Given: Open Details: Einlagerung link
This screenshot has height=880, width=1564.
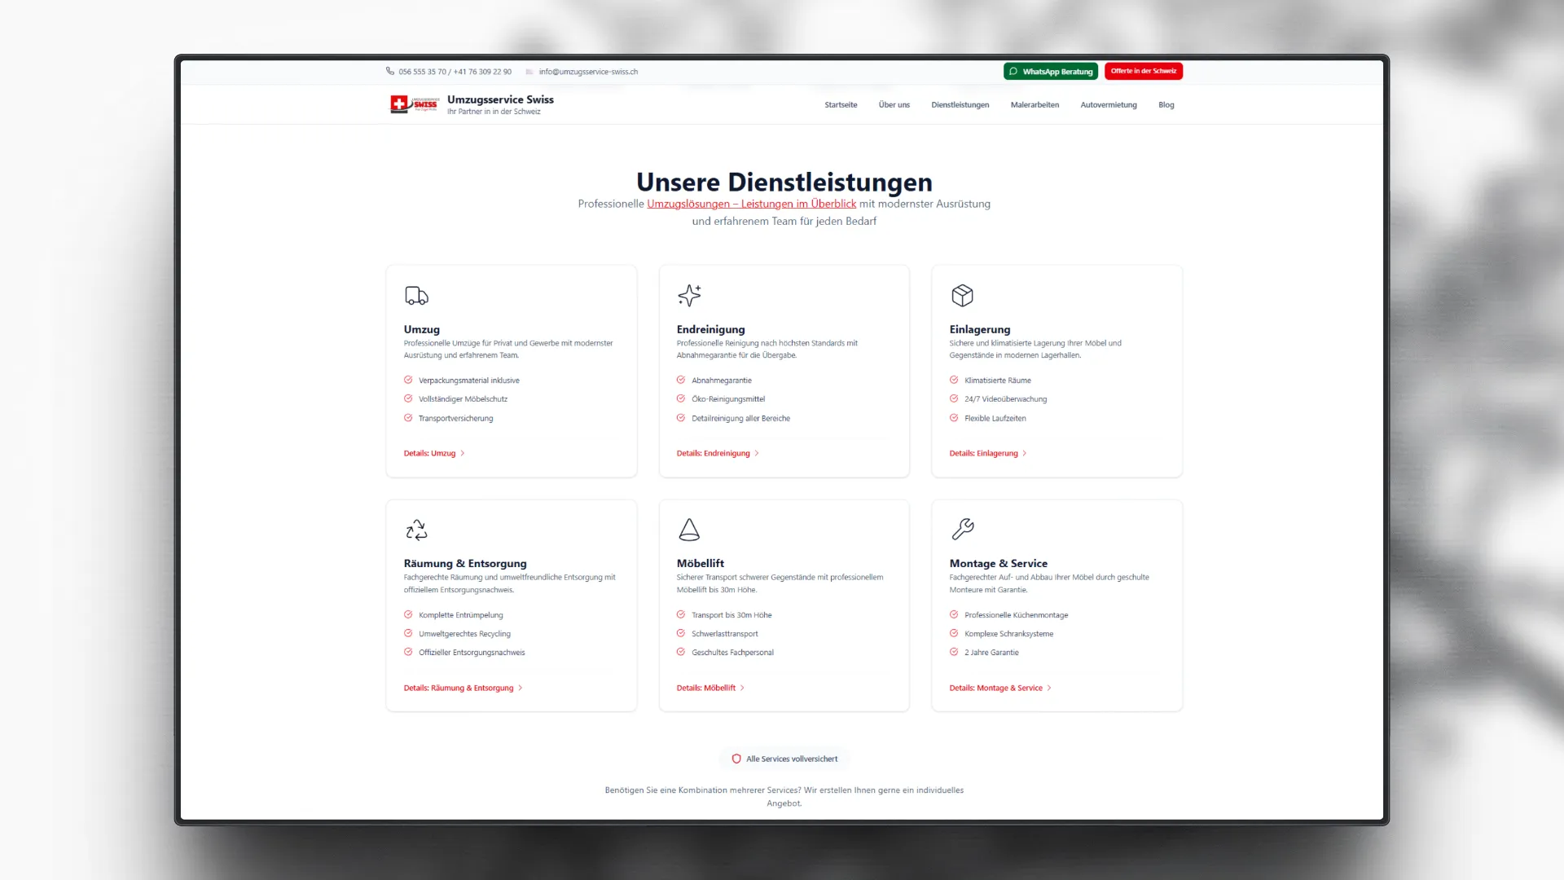Looking at the screenshot, I should pyautogui.click(x=988, y=453).
